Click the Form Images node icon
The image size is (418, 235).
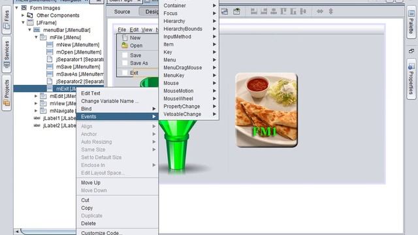click(x=24, y=8)
